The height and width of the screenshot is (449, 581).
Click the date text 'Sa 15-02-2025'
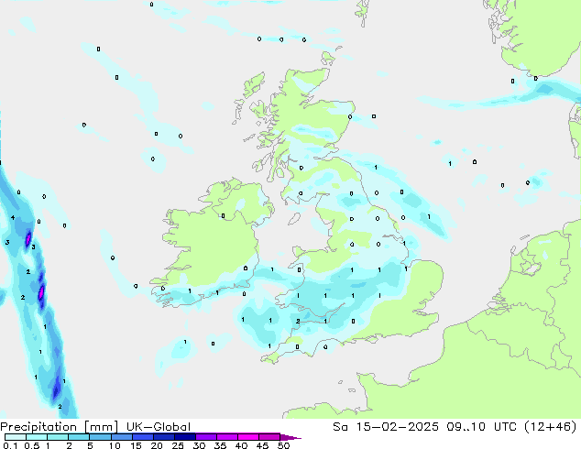[x=386, y=427]
